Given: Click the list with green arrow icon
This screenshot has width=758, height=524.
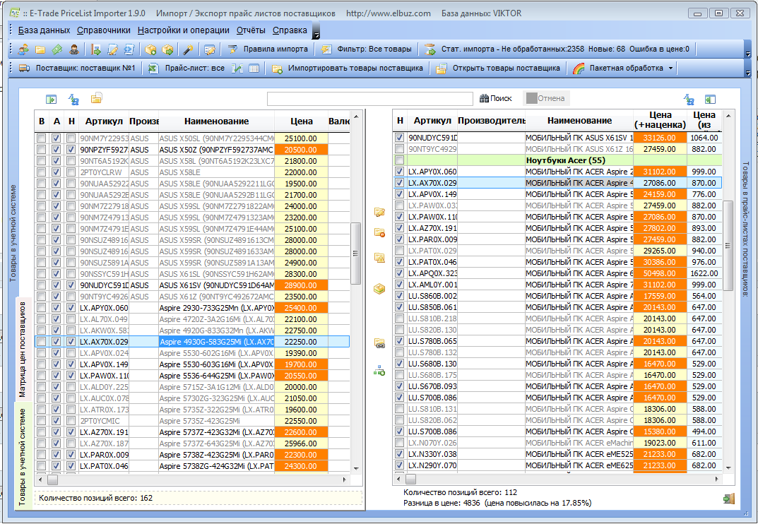Looking at the screenshot, I should tap(95, 49).
